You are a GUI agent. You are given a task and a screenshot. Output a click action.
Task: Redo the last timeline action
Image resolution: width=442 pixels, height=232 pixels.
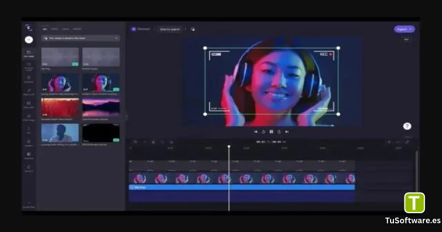144,142
